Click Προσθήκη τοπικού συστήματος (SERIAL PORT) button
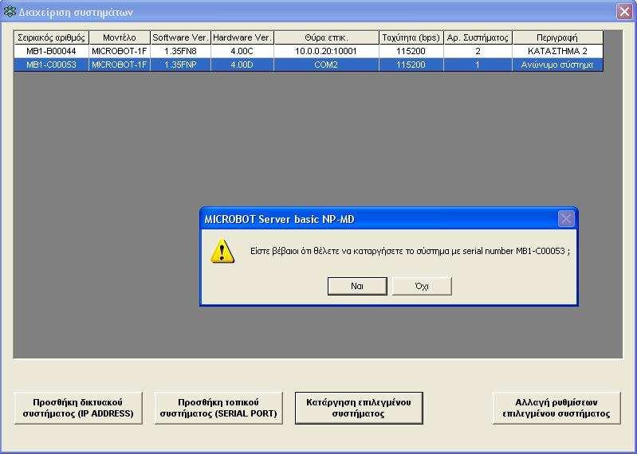This screenshot has width=637, height=454. click(x=218, y=408)
